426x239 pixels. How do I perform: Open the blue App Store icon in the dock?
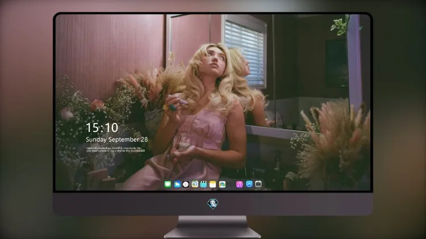(x=249, y=184)
